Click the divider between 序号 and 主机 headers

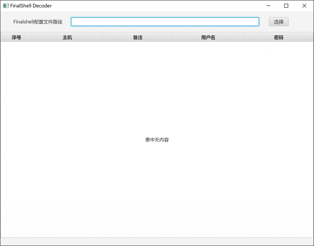[32, 37]
